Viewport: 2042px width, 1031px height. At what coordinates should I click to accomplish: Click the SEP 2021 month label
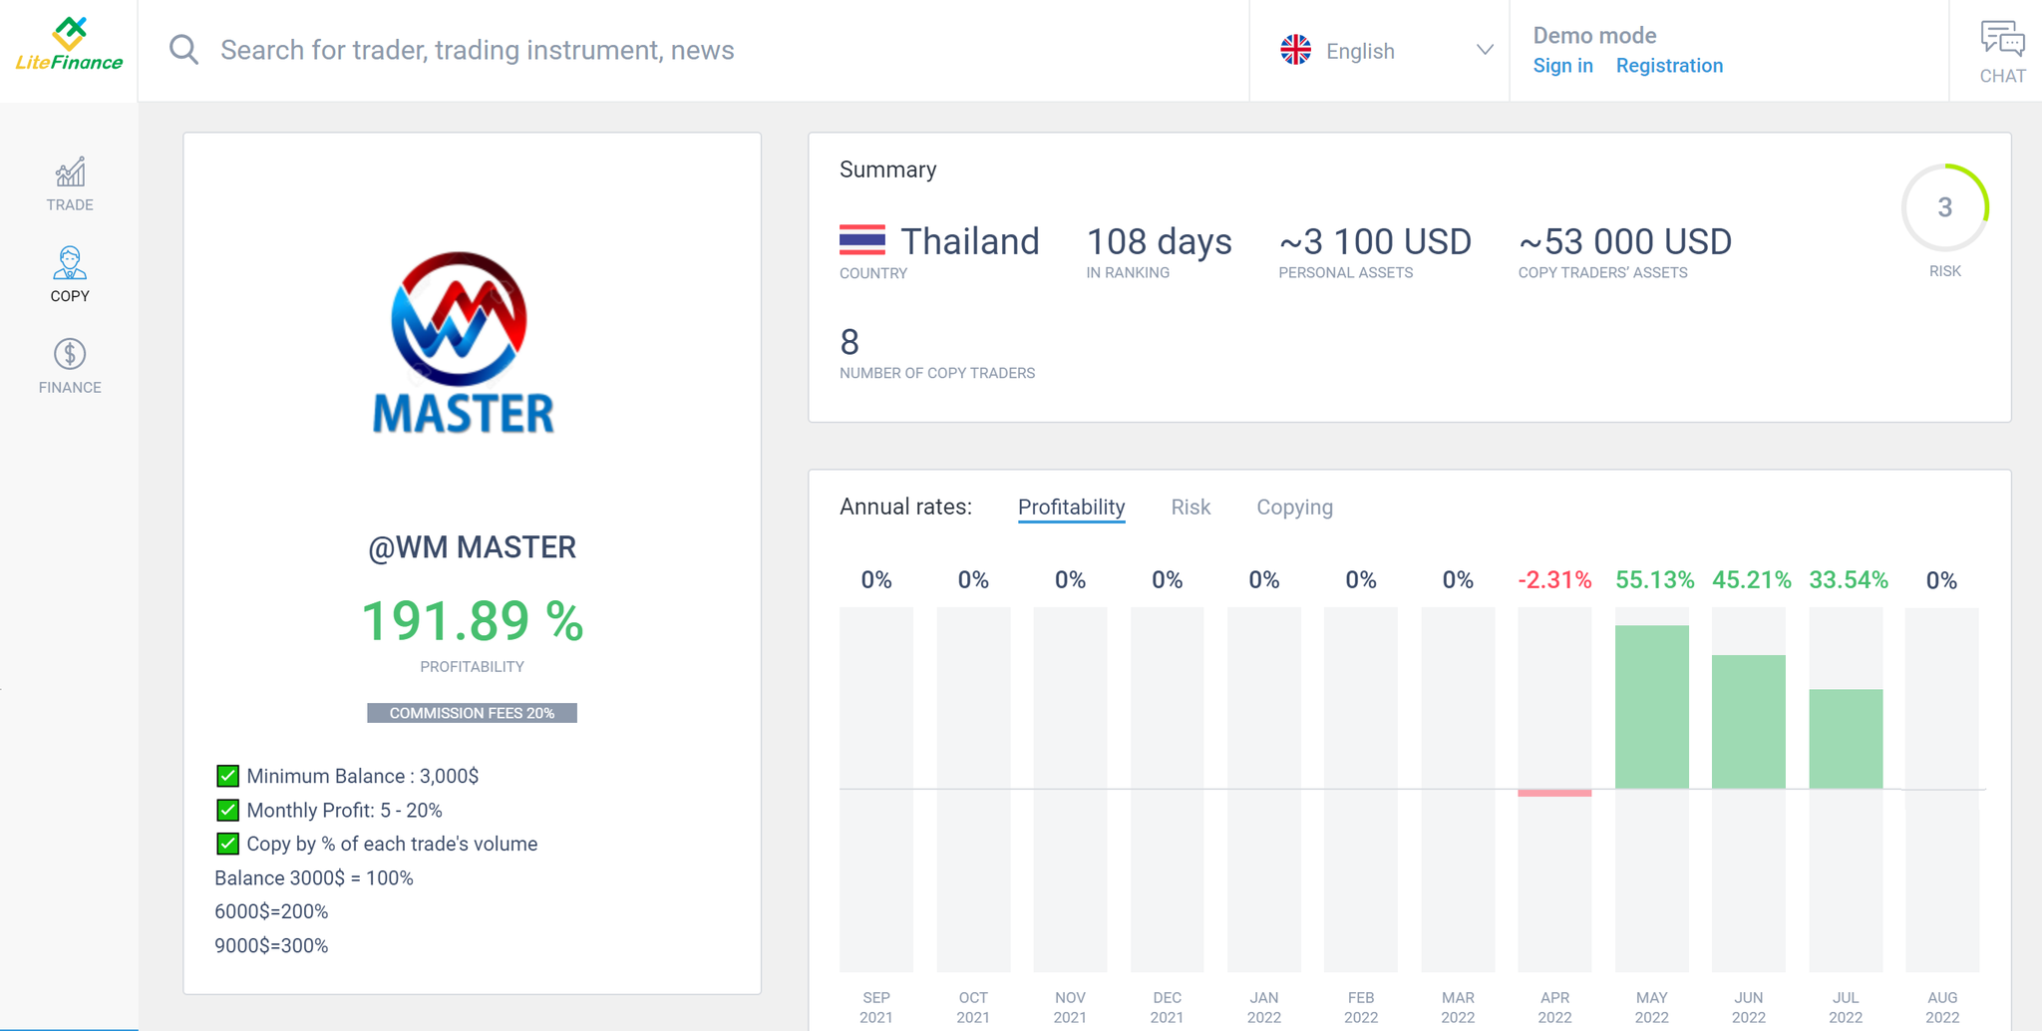[876, 1007]
